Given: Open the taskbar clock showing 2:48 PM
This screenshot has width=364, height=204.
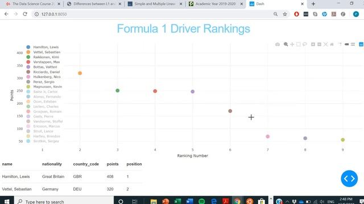Looking at the screenshot, I should [346, 201].
